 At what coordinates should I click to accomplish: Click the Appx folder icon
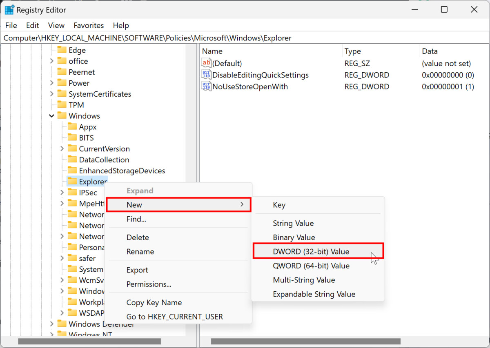(72, 127)
